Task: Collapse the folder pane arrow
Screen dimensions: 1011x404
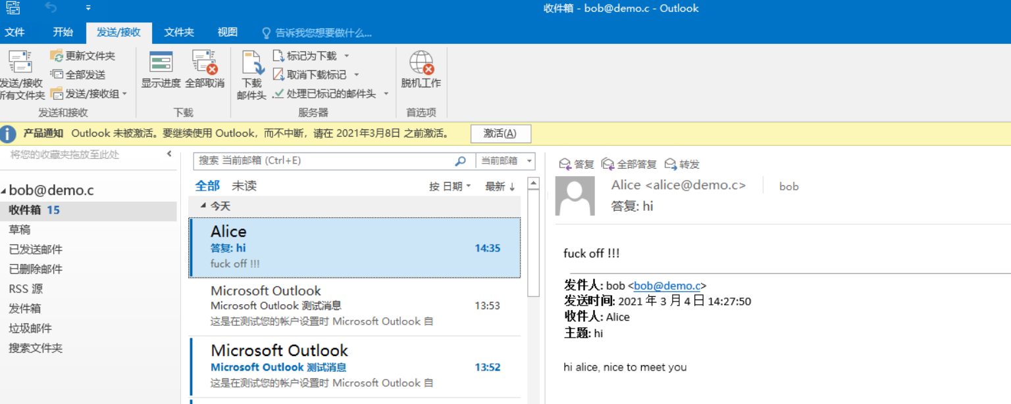Action: coord(169,154)
